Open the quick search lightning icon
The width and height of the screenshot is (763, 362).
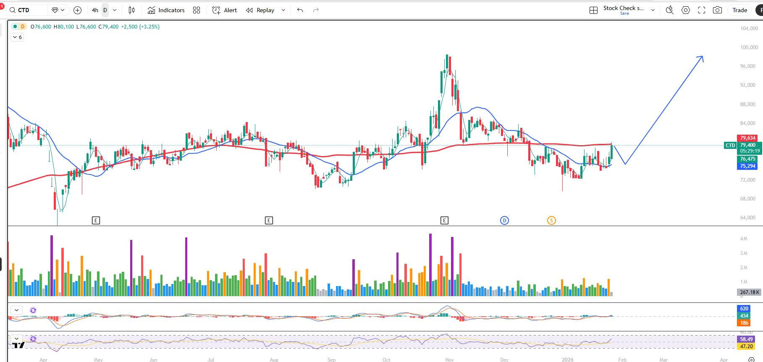pos(669,10)
